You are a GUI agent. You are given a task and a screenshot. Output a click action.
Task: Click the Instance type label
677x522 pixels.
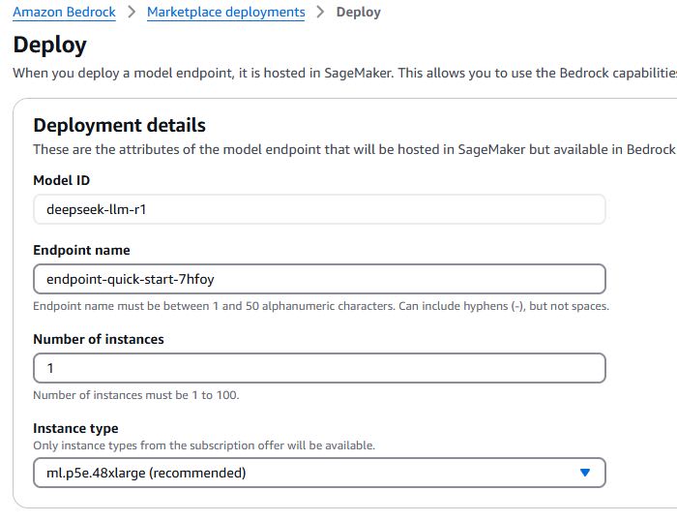coord(75,428)
